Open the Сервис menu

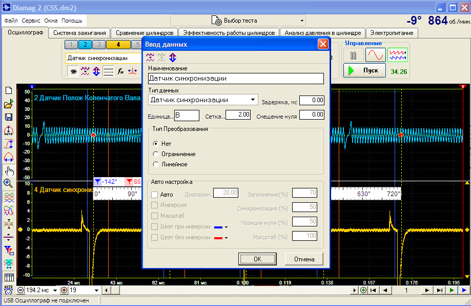(x=31, y=21)
